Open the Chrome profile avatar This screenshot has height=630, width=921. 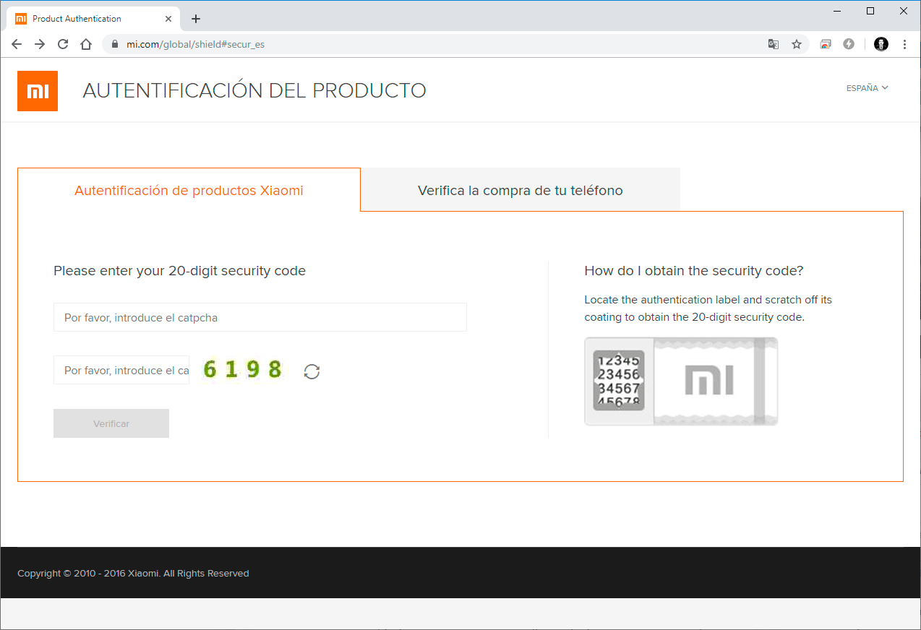[881, 44]
